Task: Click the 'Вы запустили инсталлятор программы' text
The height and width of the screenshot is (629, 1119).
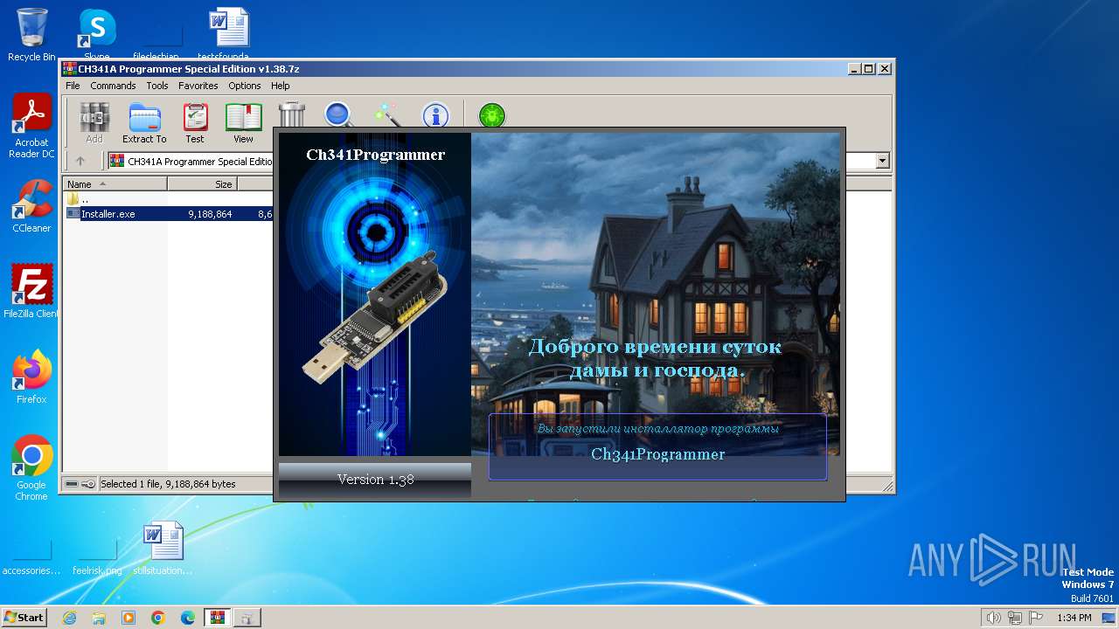Action: coord(657,428)
